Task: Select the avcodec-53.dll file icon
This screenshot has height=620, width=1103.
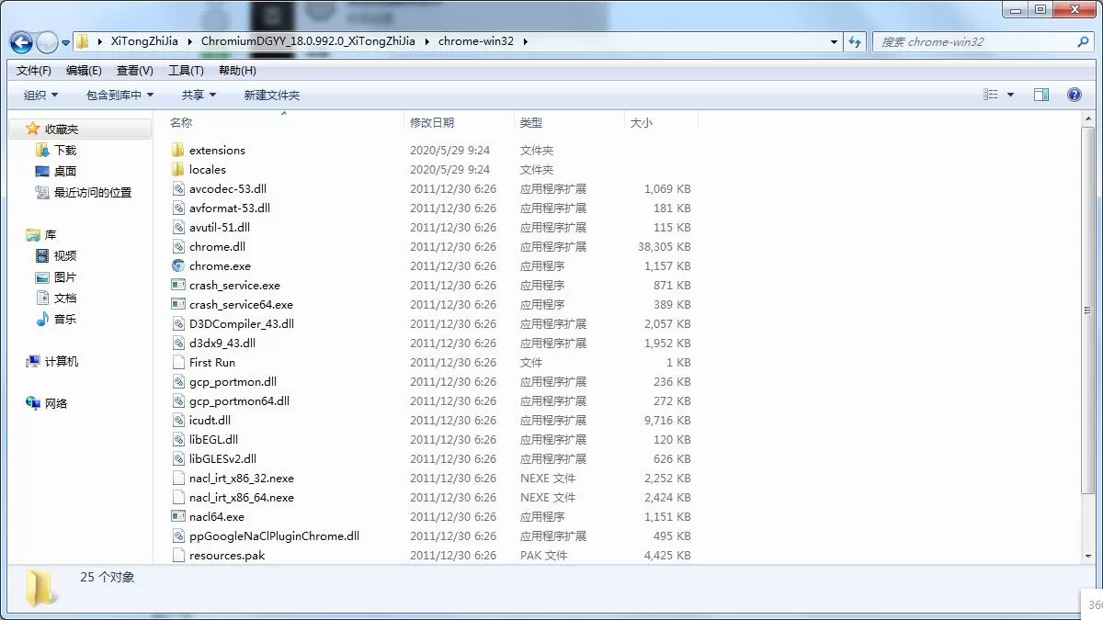Action: [x=178, y=188]
